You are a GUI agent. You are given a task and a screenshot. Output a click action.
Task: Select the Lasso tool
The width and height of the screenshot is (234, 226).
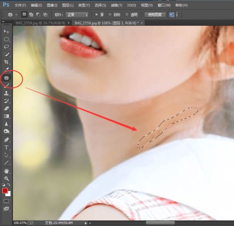point(7,47)
